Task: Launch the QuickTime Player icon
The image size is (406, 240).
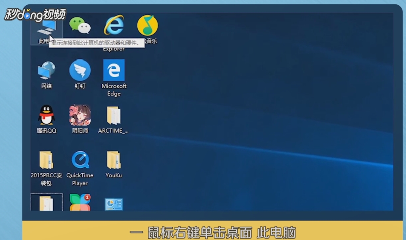Action: (x=80, y=160)
